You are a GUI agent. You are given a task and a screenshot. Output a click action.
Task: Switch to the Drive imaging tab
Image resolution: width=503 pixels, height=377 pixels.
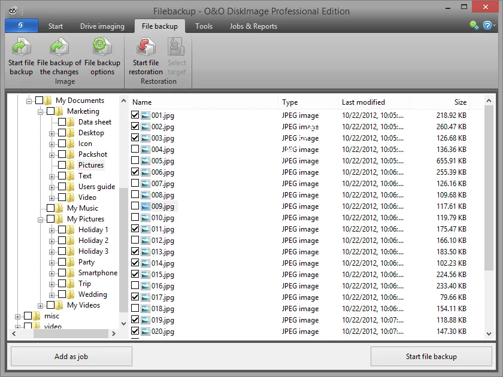pos(102,26)
